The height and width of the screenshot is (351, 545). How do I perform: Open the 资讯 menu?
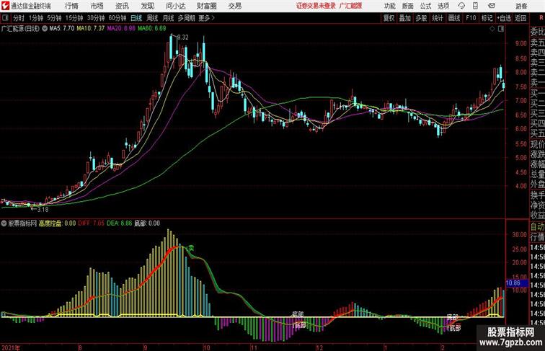click(x=122, y=6)
